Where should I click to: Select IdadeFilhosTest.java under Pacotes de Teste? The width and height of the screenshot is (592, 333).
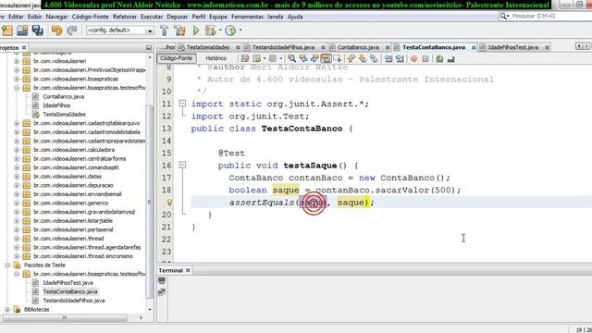point(68,283)
